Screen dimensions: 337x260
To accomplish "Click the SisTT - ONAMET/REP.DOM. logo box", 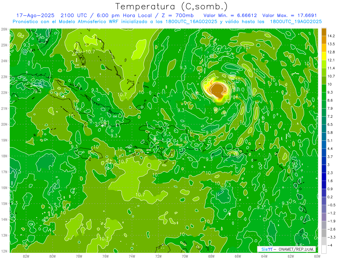I will tap(286, 249).
